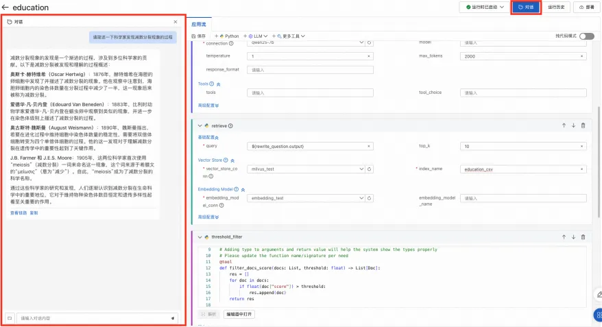Expand 高级配置 above the retrieve node
Image resolution: width=602 pixels, height=327 pixels.
[x=208, y=105]
